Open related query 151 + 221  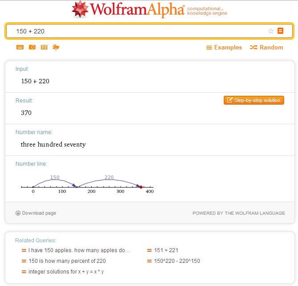[x=166, y=250]
